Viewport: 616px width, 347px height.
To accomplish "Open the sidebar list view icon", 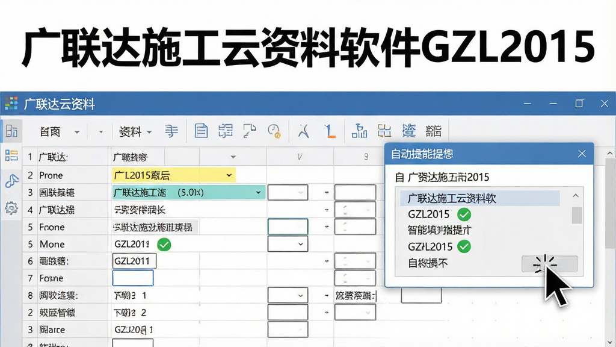I will tap(11, 155).
